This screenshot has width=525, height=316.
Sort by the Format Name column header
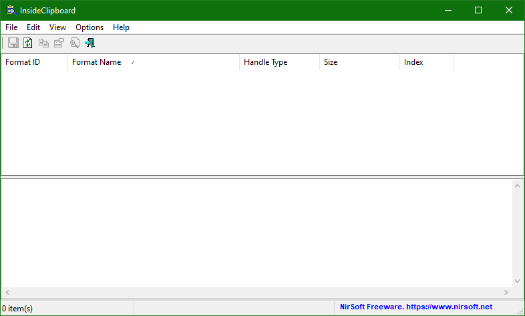point(154,62)
